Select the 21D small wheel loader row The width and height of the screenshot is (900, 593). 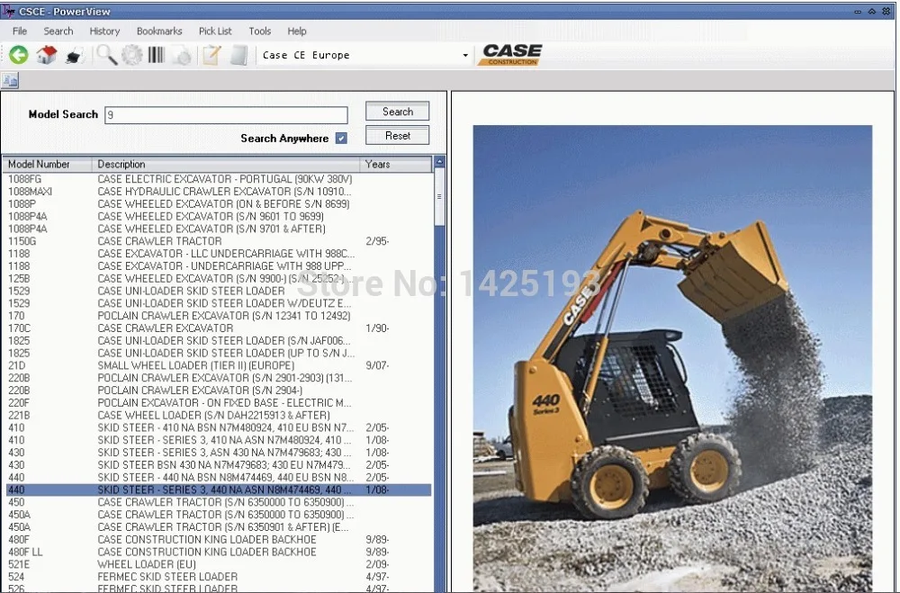coord(218,365)
